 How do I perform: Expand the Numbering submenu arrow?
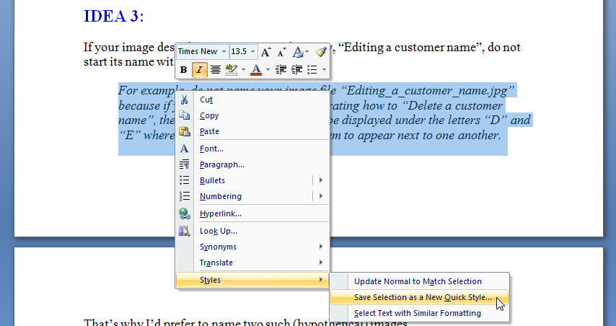(x=321, y=196)
